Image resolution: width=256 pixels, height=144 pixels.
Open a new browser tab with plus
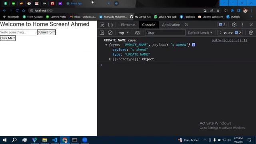point(116,4)
